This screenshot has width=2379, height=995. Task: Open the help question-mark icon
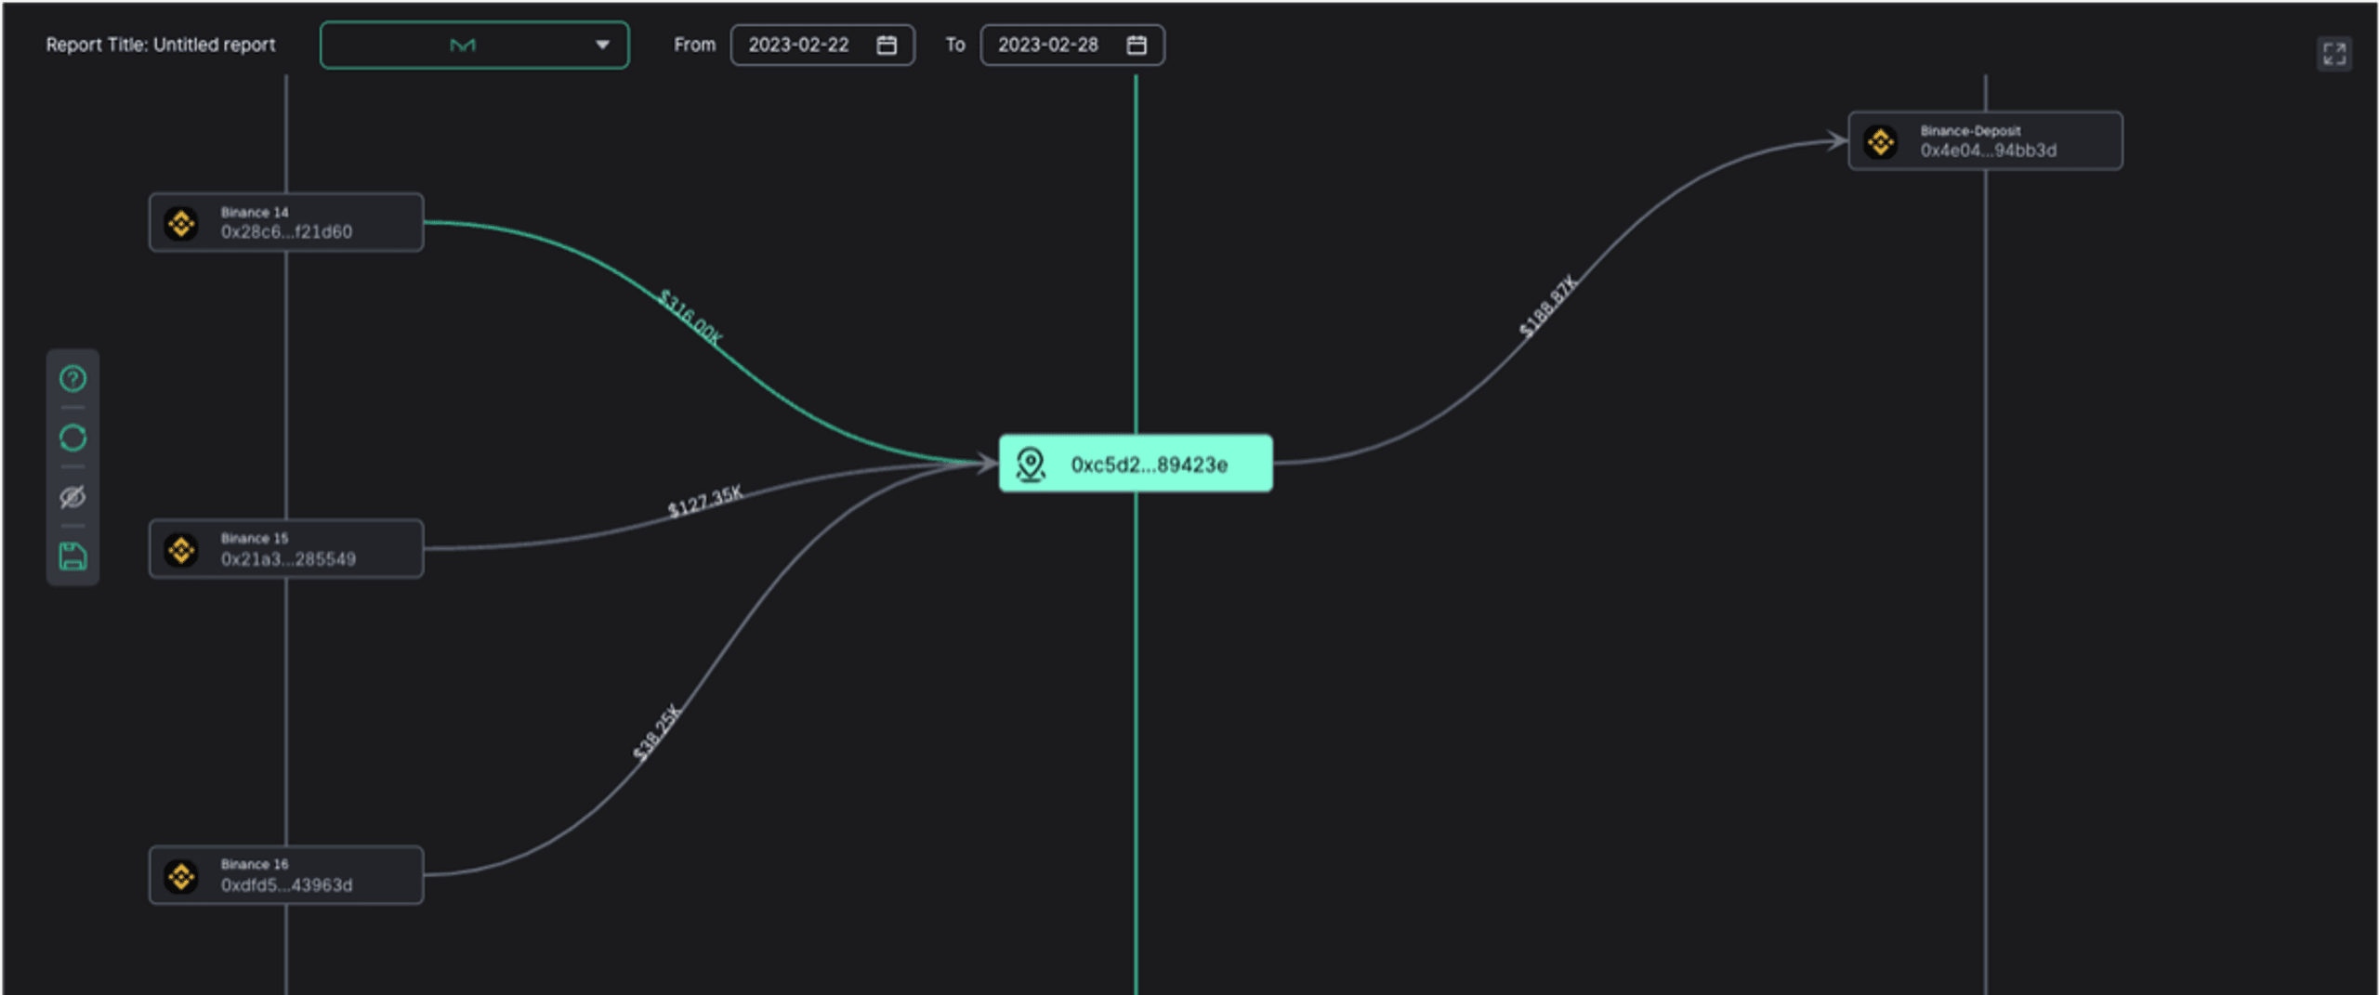click(x=72, y=379)
